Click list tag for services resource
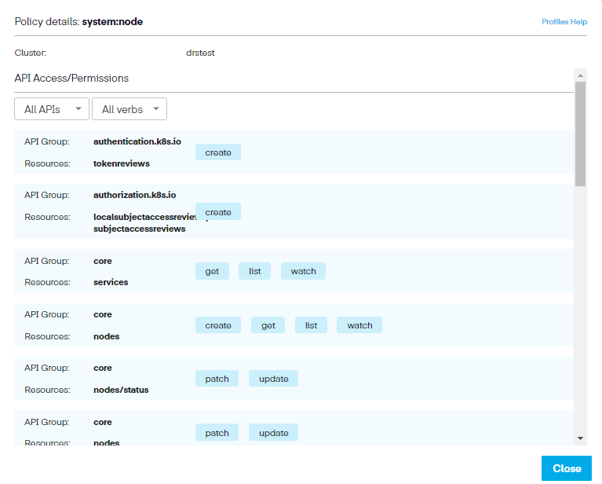The height and width of the screenshot is (484, 602). [254, 271]
